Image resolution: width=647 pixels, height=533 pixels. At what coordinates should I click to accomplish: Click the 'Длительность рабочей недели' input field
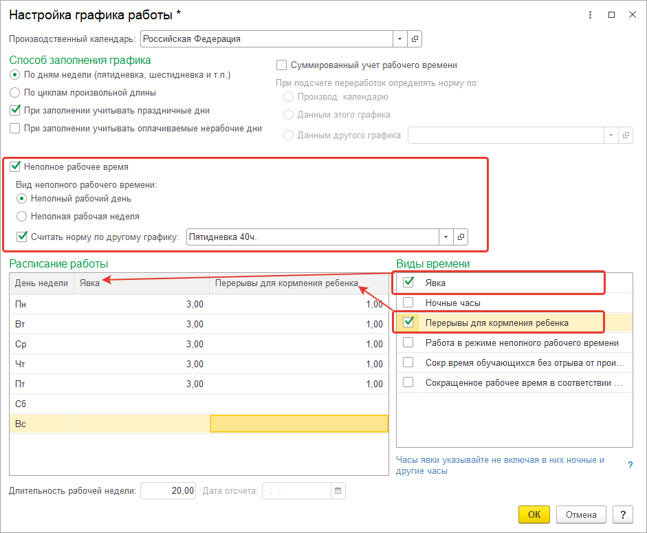(168, 491)
